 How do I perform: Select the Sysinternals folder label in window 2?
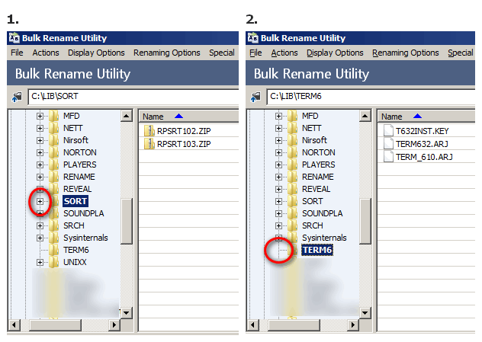(x=324, y=238)
